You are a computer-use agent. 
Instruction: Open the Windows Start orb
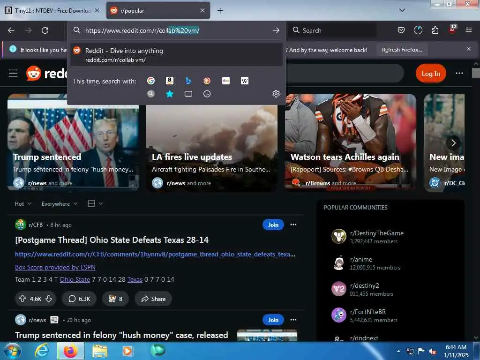pos(13,351)
